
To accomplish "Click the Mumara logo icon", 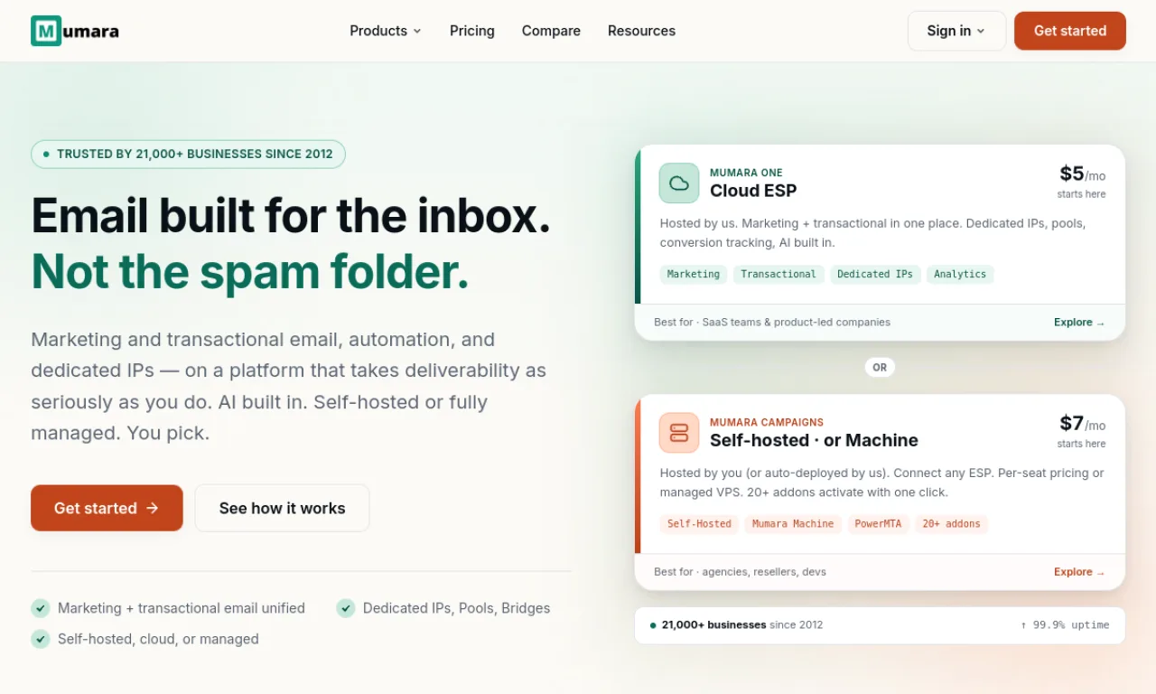I will tap(46, 31).
